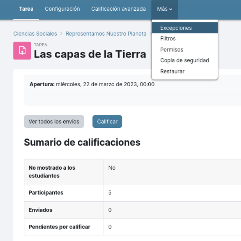Select Excepciones from the Más menu
241x241 pixels.
(185, 28)
